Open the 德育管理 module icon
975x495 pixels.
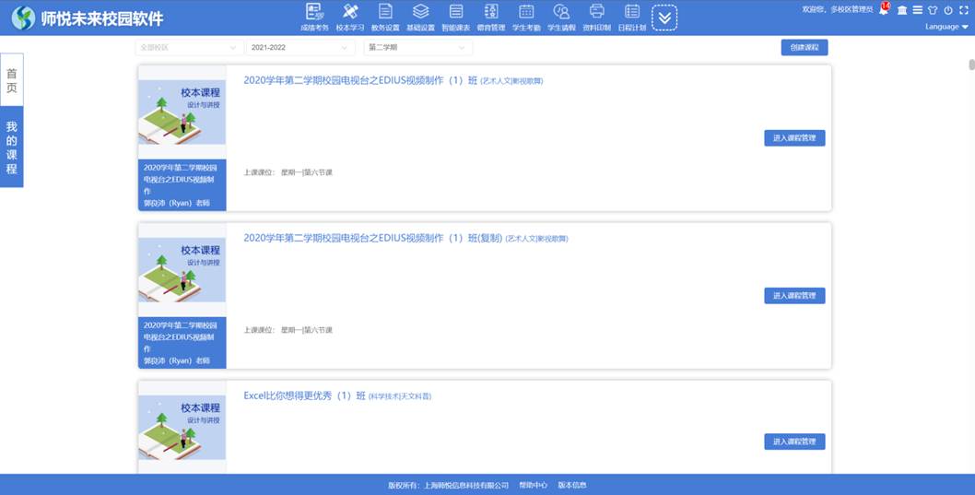click(491, 17)
